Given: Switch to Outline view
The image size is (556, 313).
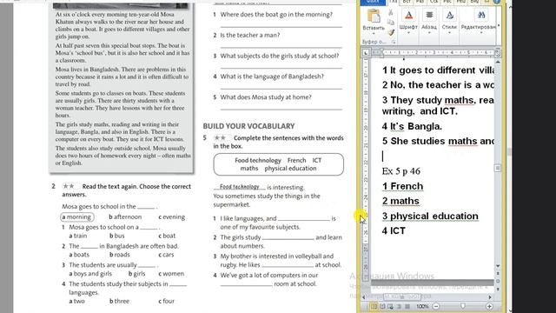Looking at the screenshot, I should coord(399,306).
